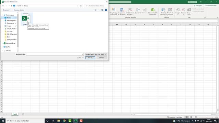Click the Rechercher dans Bureau search box
Screen dimensions: 219x123
tap(96, 6)
